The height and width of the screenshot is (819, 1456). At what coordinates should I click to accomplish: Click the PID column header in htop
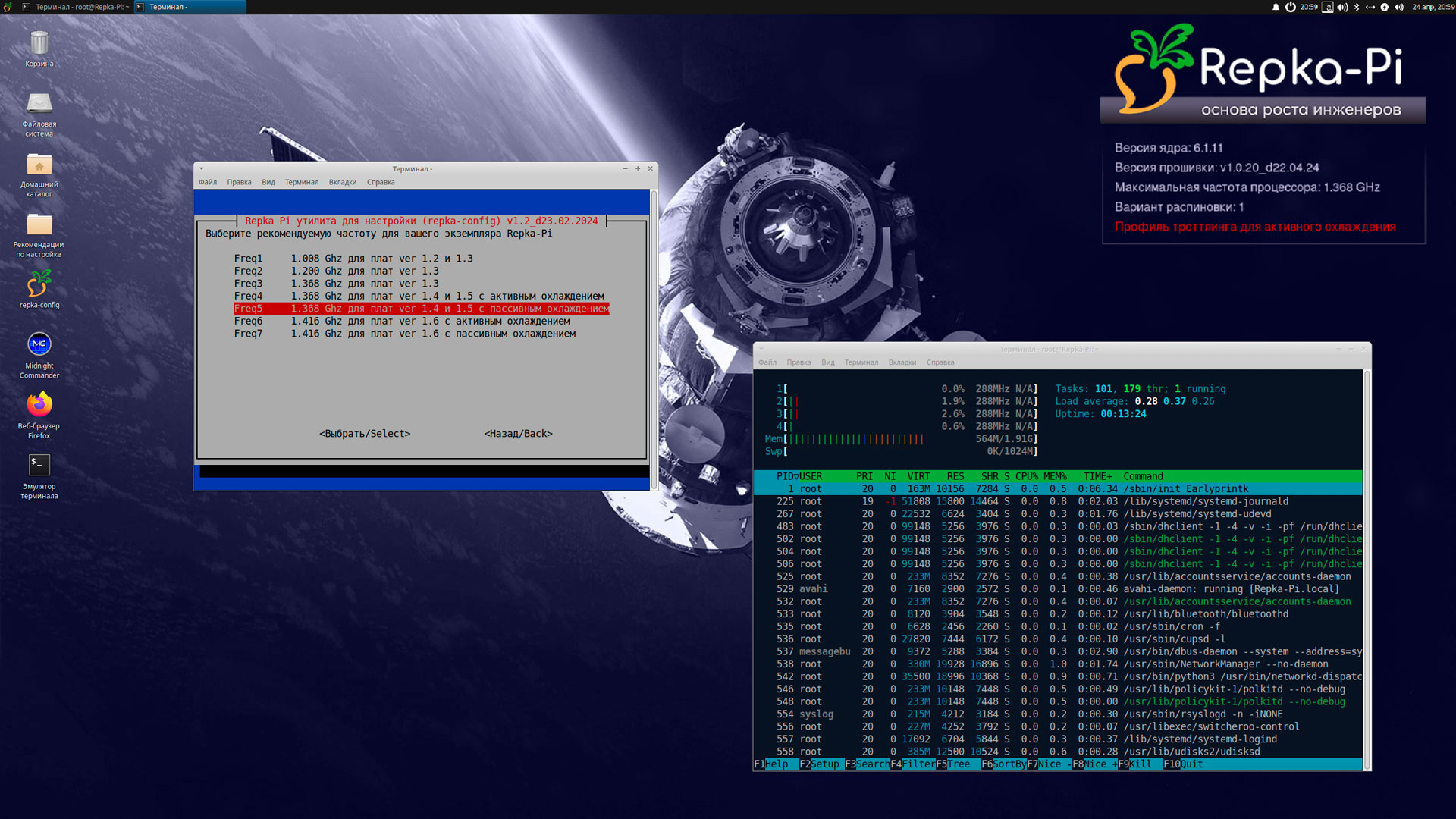784,476
